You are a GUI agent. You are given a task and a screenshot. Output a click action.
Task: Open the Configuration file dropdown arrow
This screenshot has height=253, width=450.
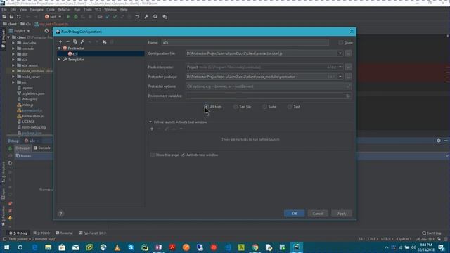coord(340,53)
